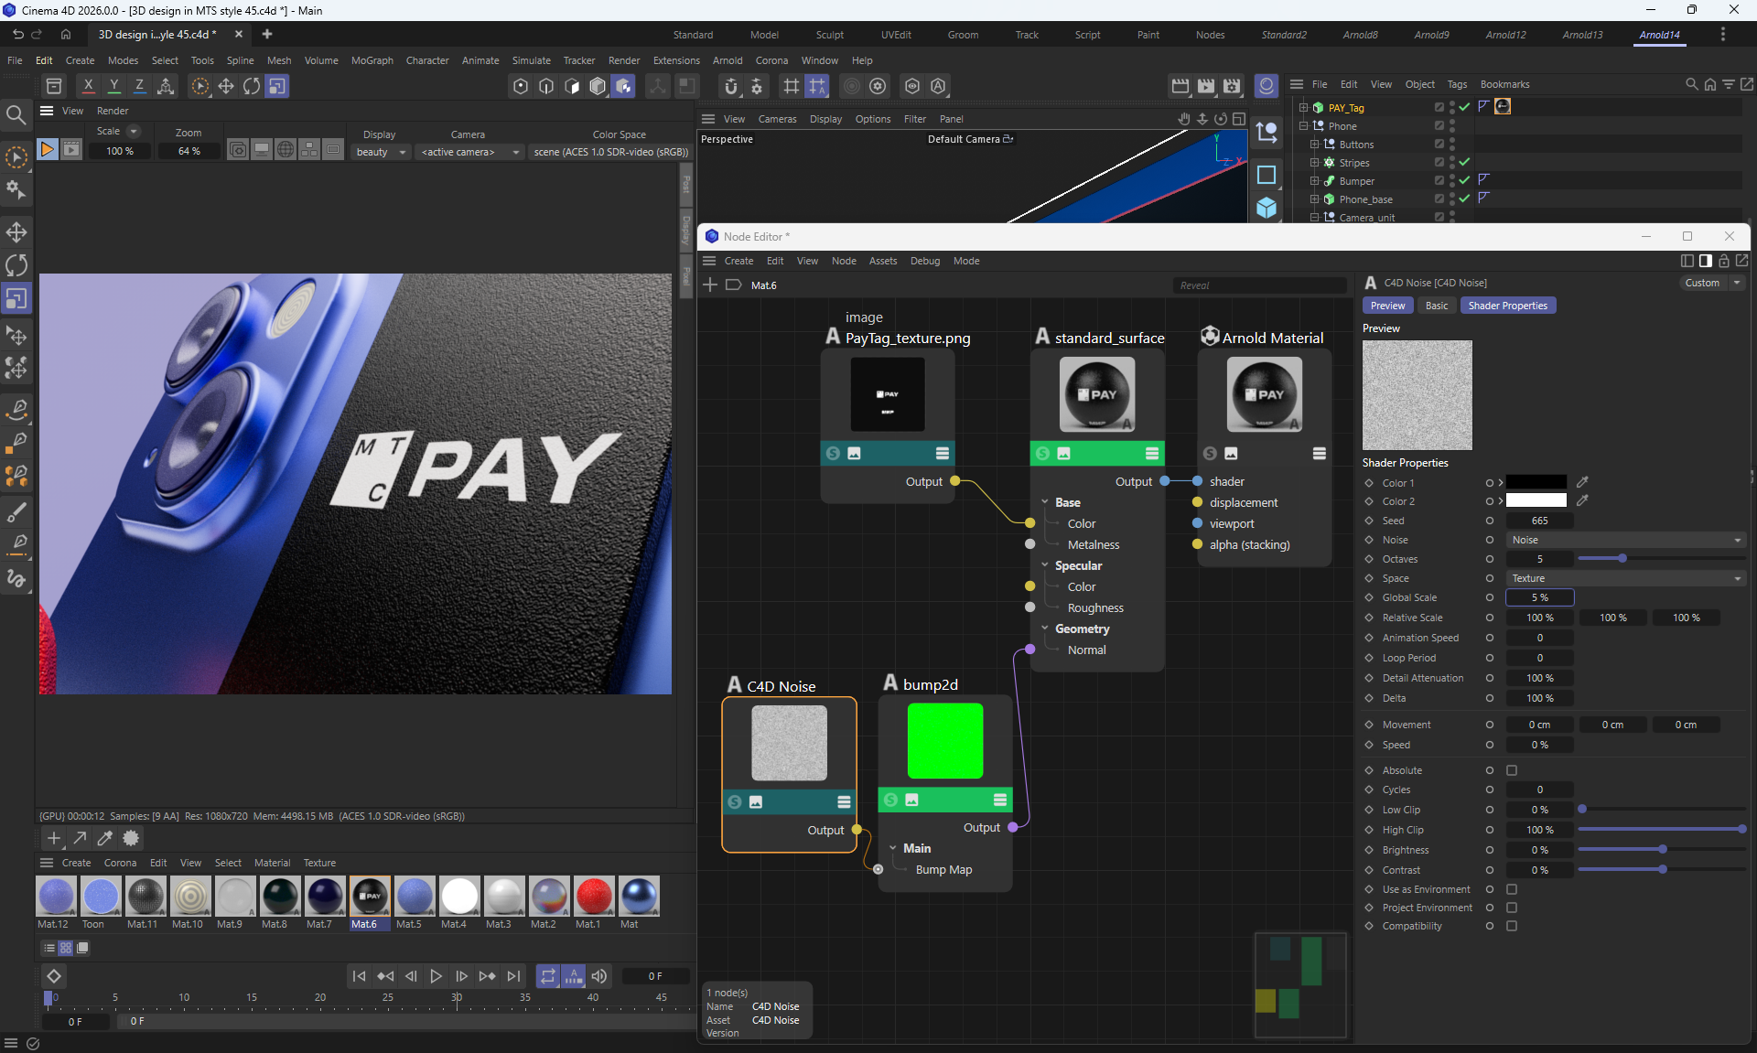This screenshot has height=1053, width=1757.
Task: Click the white Color 2 swatch
Action: 1536,501
